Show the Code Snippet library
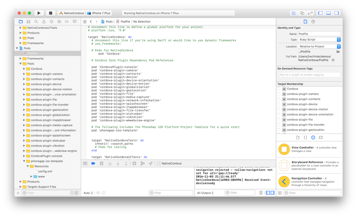This screenshot has height=217, width=357. (x=306, y=138)
